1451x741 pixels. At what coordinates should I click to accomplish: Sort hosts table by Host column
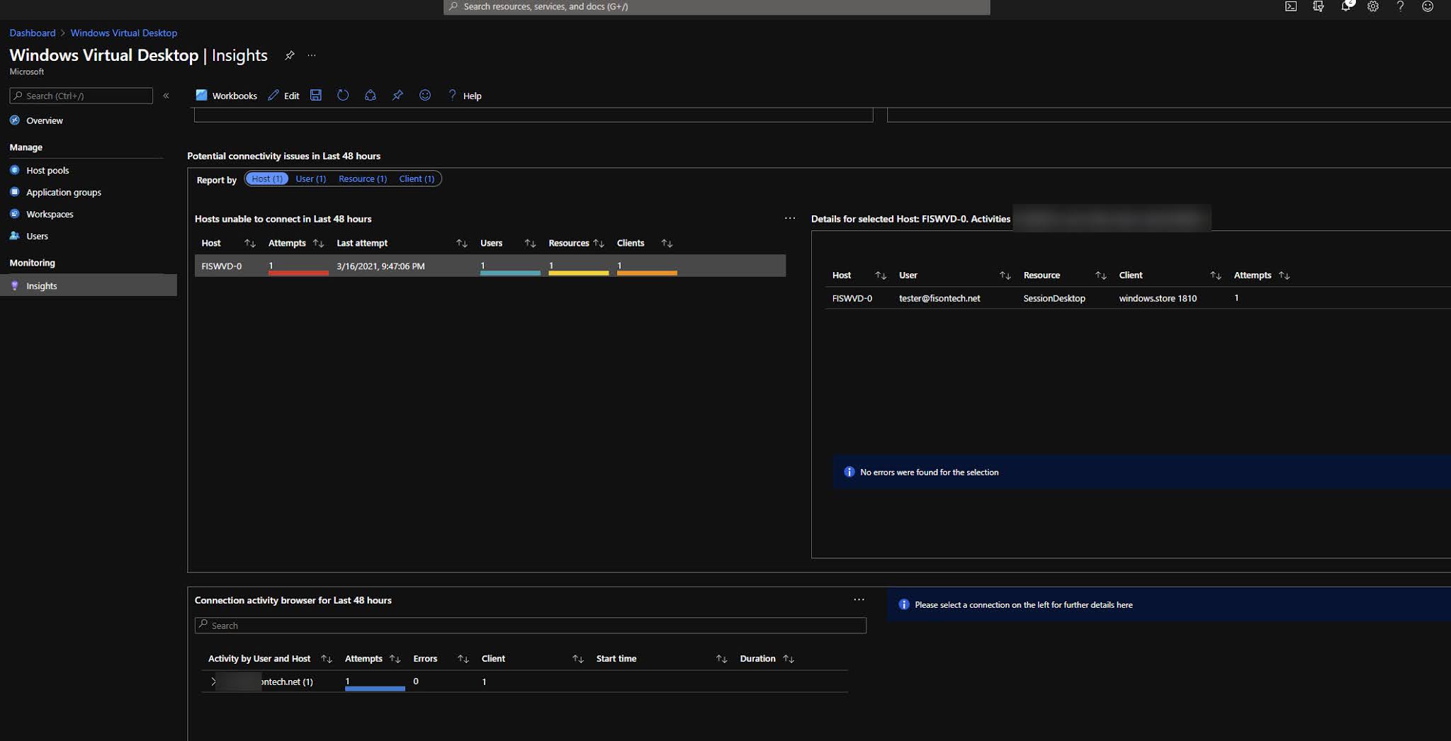pos(249,243)
